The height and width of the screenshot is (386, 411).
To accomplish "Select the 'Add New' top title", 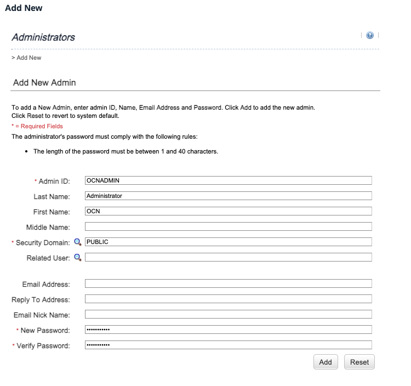I will 24,8.
